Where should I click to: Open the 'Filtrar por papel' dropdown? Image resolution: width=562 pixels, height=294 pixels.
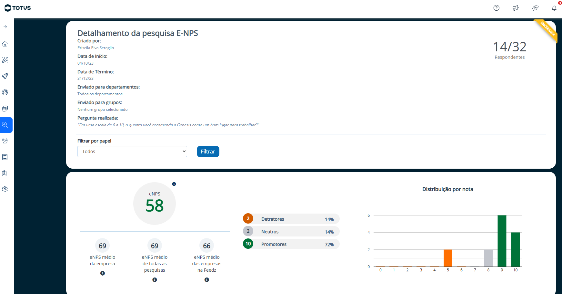132,152
